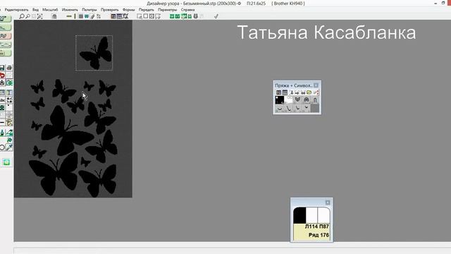The height and width of the screenshot is (254, 451).
Task: Click the XX stitch pattern toolbar icon
Action: point(125,16)
